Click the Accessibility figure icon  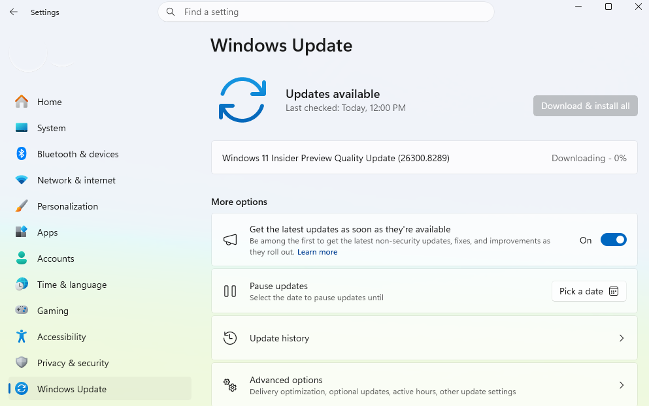point(22,337)
